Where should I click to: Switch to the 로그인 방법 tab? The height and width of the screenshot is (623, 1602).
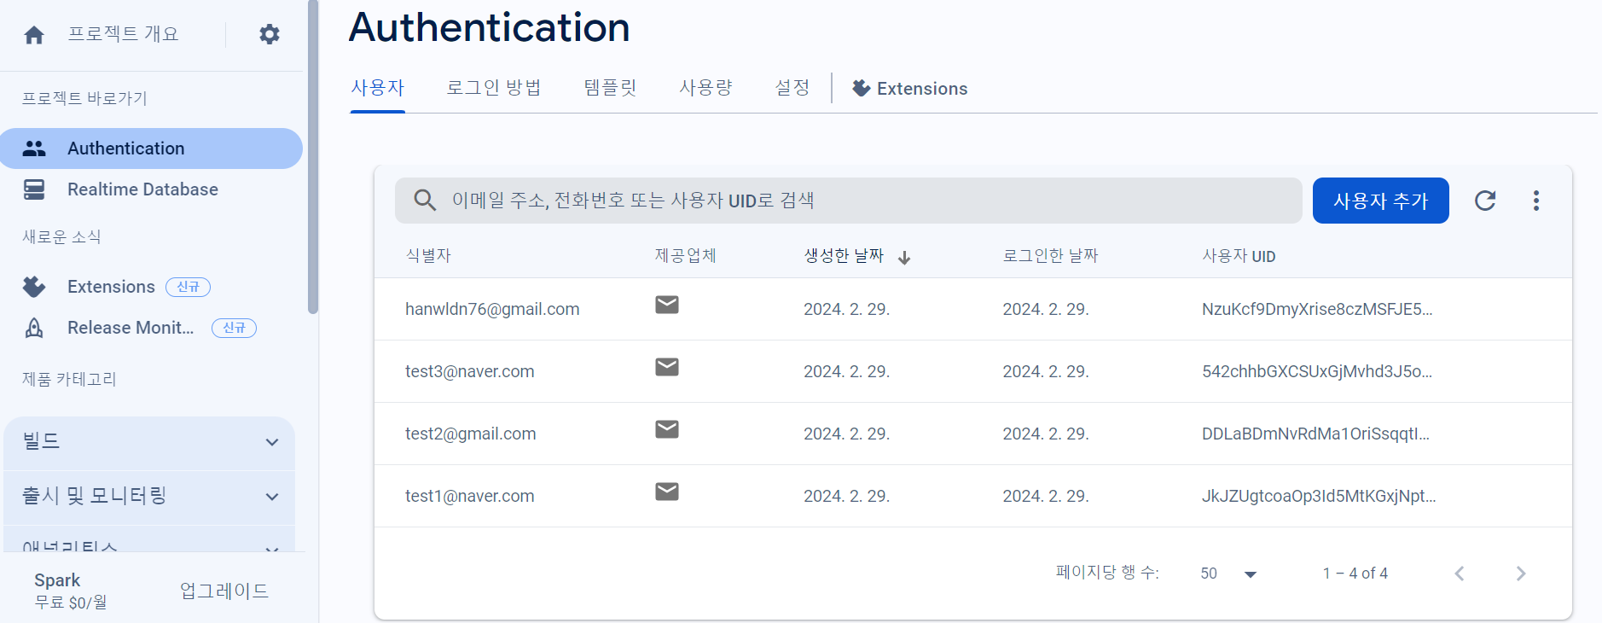click(x=494, y=88)
